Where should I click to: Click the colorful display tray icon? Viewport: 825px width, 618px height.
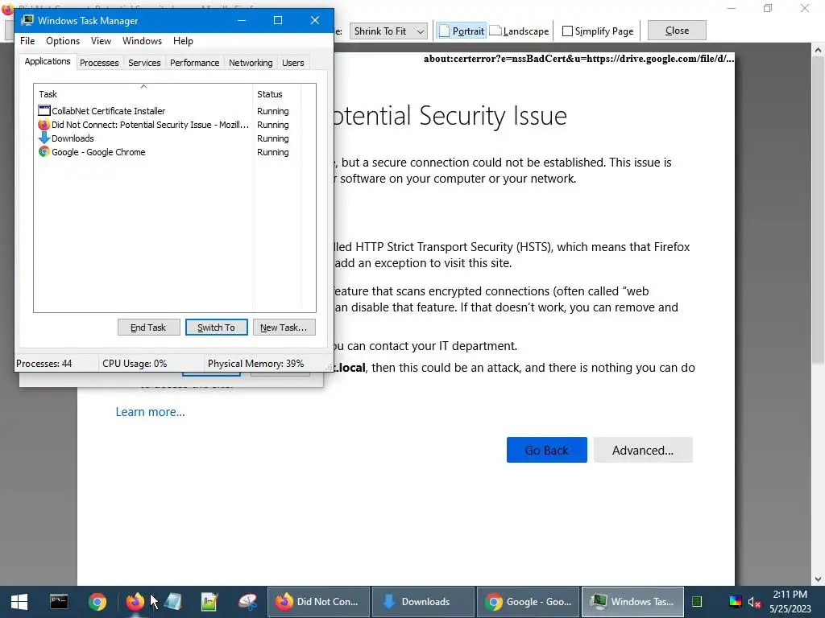click(x=735, y=602)
